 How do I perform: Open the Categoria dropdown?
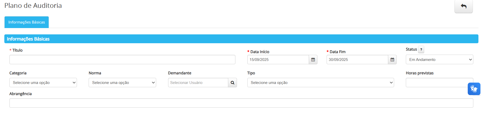click(x=43, y=83)
